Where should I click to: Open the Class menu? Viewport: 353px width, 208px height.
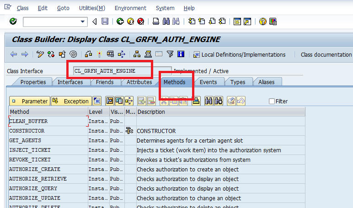click(23, 8)
